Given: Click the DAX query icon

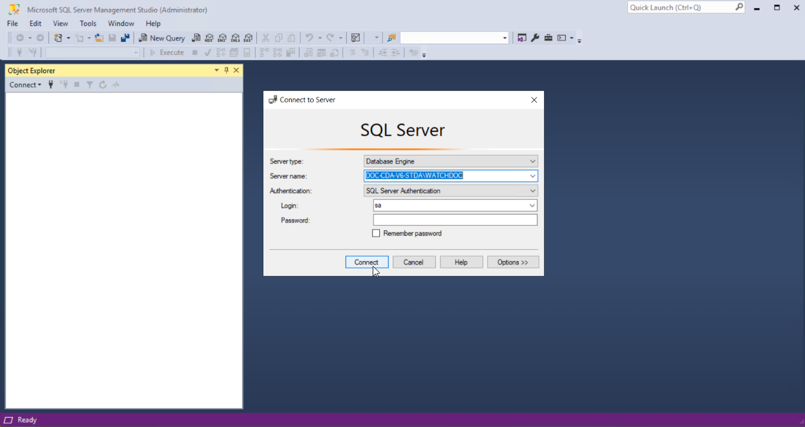Looking at the screenshot, I should coord(248,38).
